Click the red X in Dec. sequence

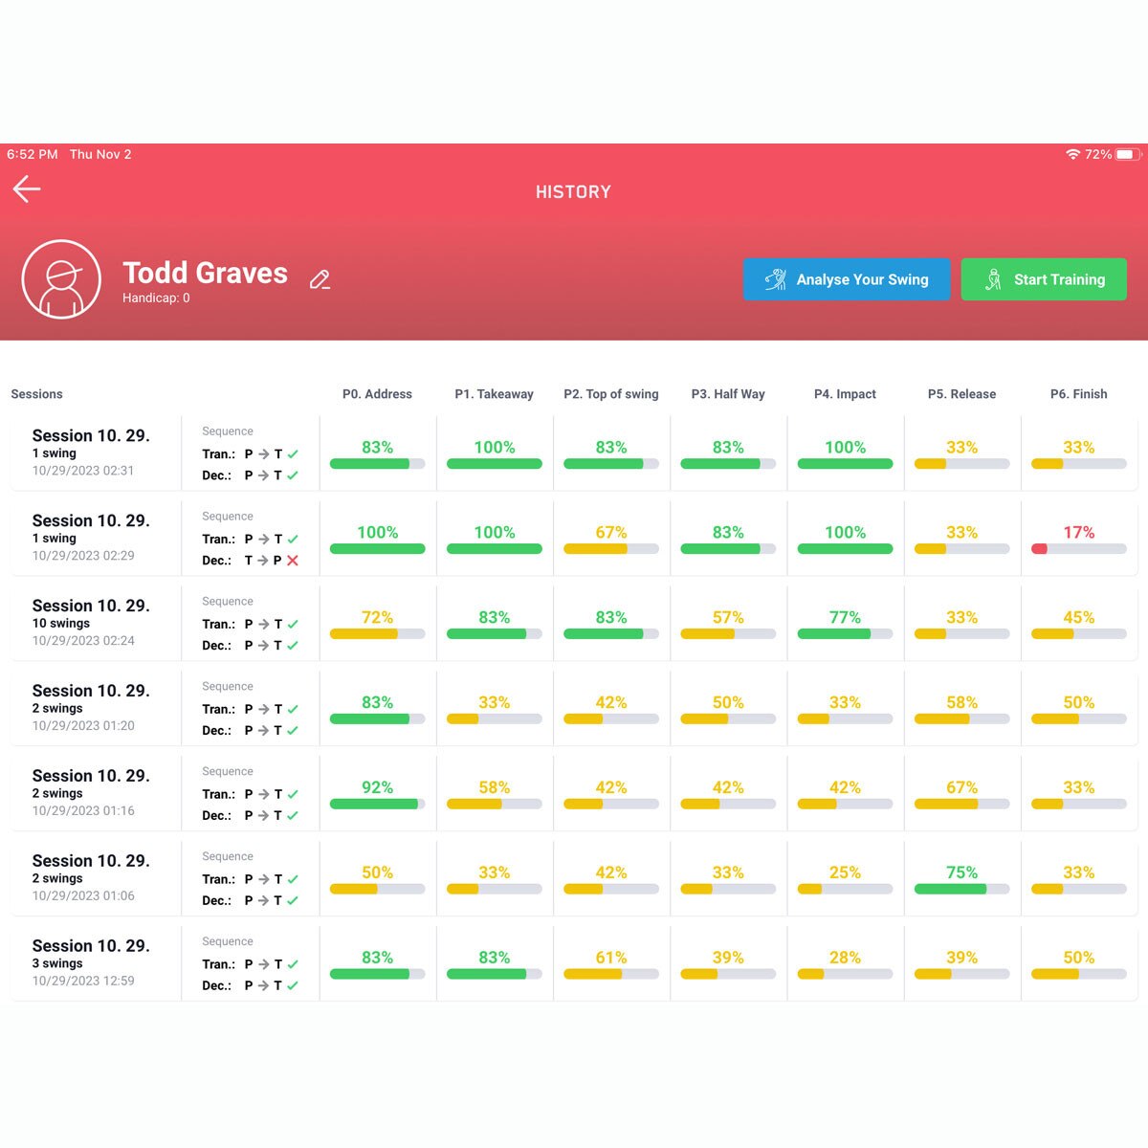pyautogui.click(x=293, y=561)
